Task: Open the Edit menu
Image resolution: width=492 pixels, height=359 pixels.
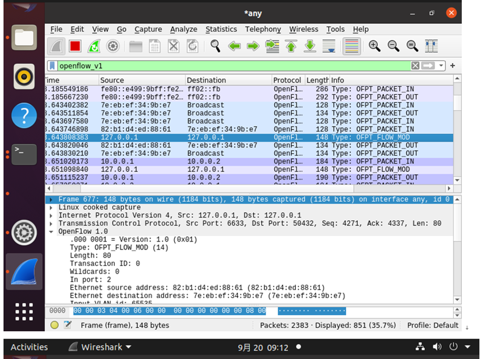Action: [x=77, y=29]
